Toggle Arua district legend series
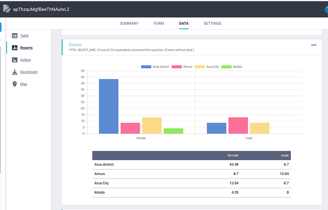Viewport: 328px width, 210px height. coord(155,67)
